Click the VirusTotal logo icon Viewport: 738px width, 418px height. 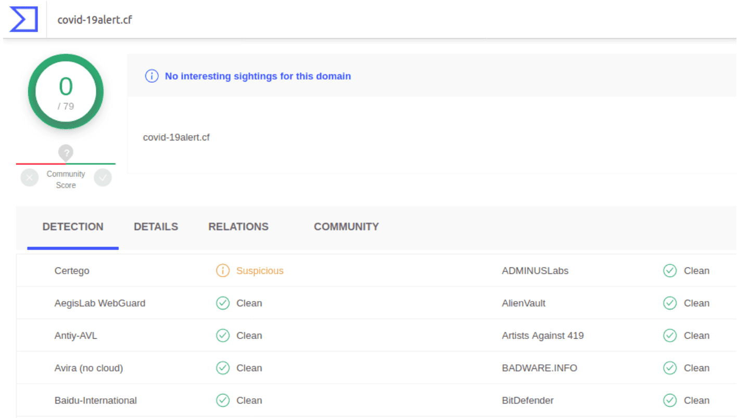(23, 19)
